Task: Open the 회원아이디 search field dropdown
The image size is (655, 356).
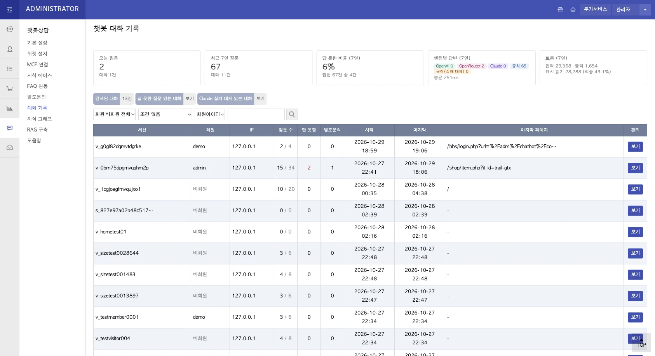Action: (210, 114)
